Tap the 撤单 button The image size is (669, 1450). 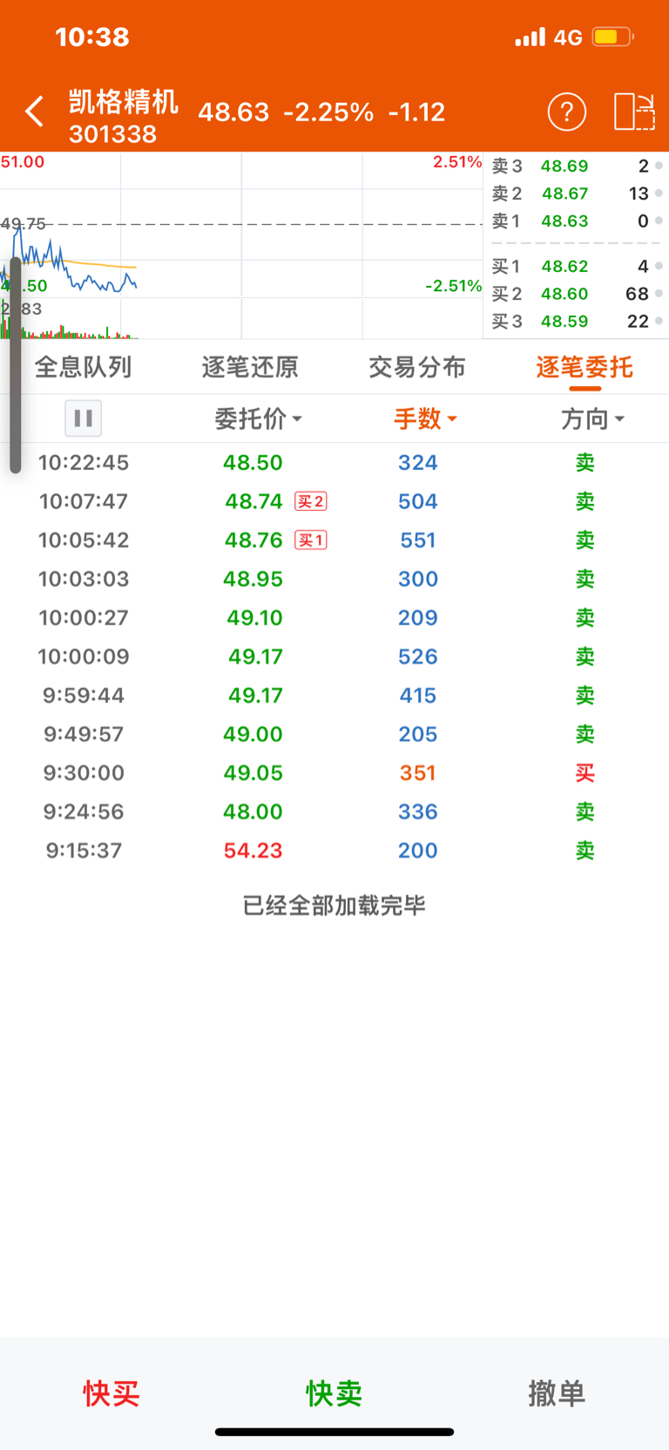point(557,1392)
